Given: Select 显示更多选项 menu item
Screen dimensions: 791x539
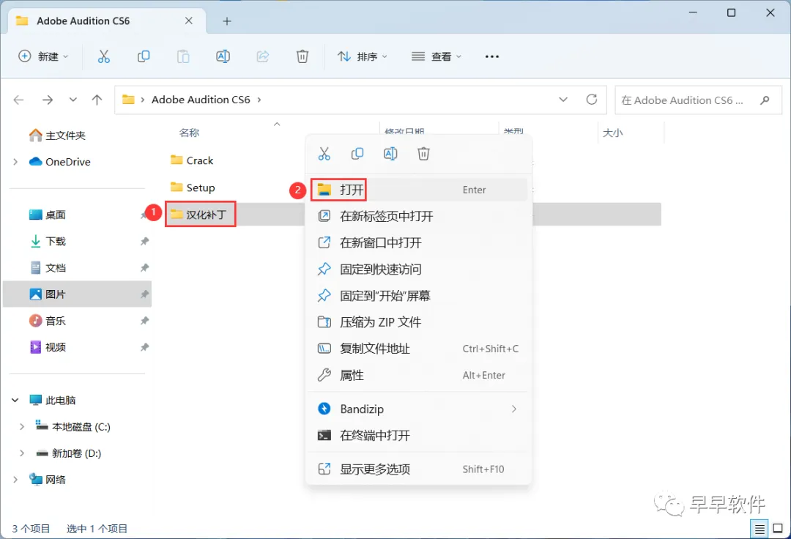Looking at the screenshot, I should click(x=419, y=469).
